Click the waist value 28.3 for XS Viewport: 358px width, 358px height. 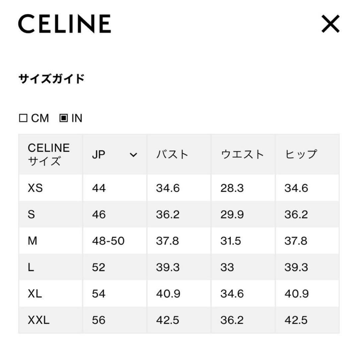click(231, 188)
